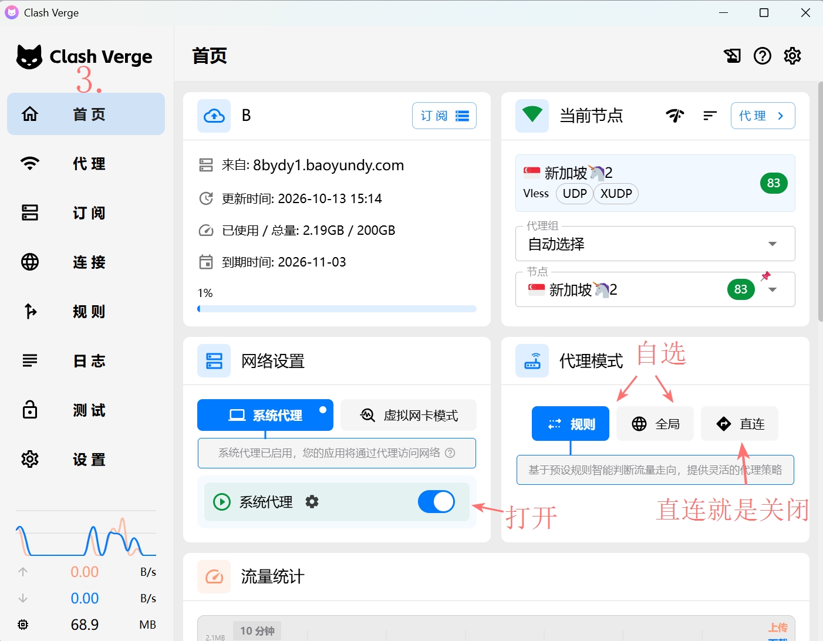Click the green play icon beside 系统代理
The height and width of the screenshot is (641, 823).
click(221, 502)
